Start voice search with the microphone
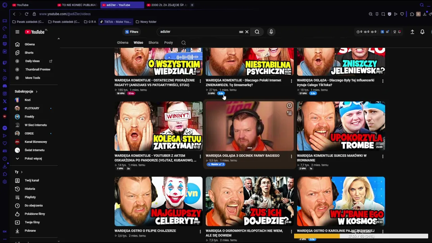The height and width of the screenshot is (243, 432). point(271,32)
